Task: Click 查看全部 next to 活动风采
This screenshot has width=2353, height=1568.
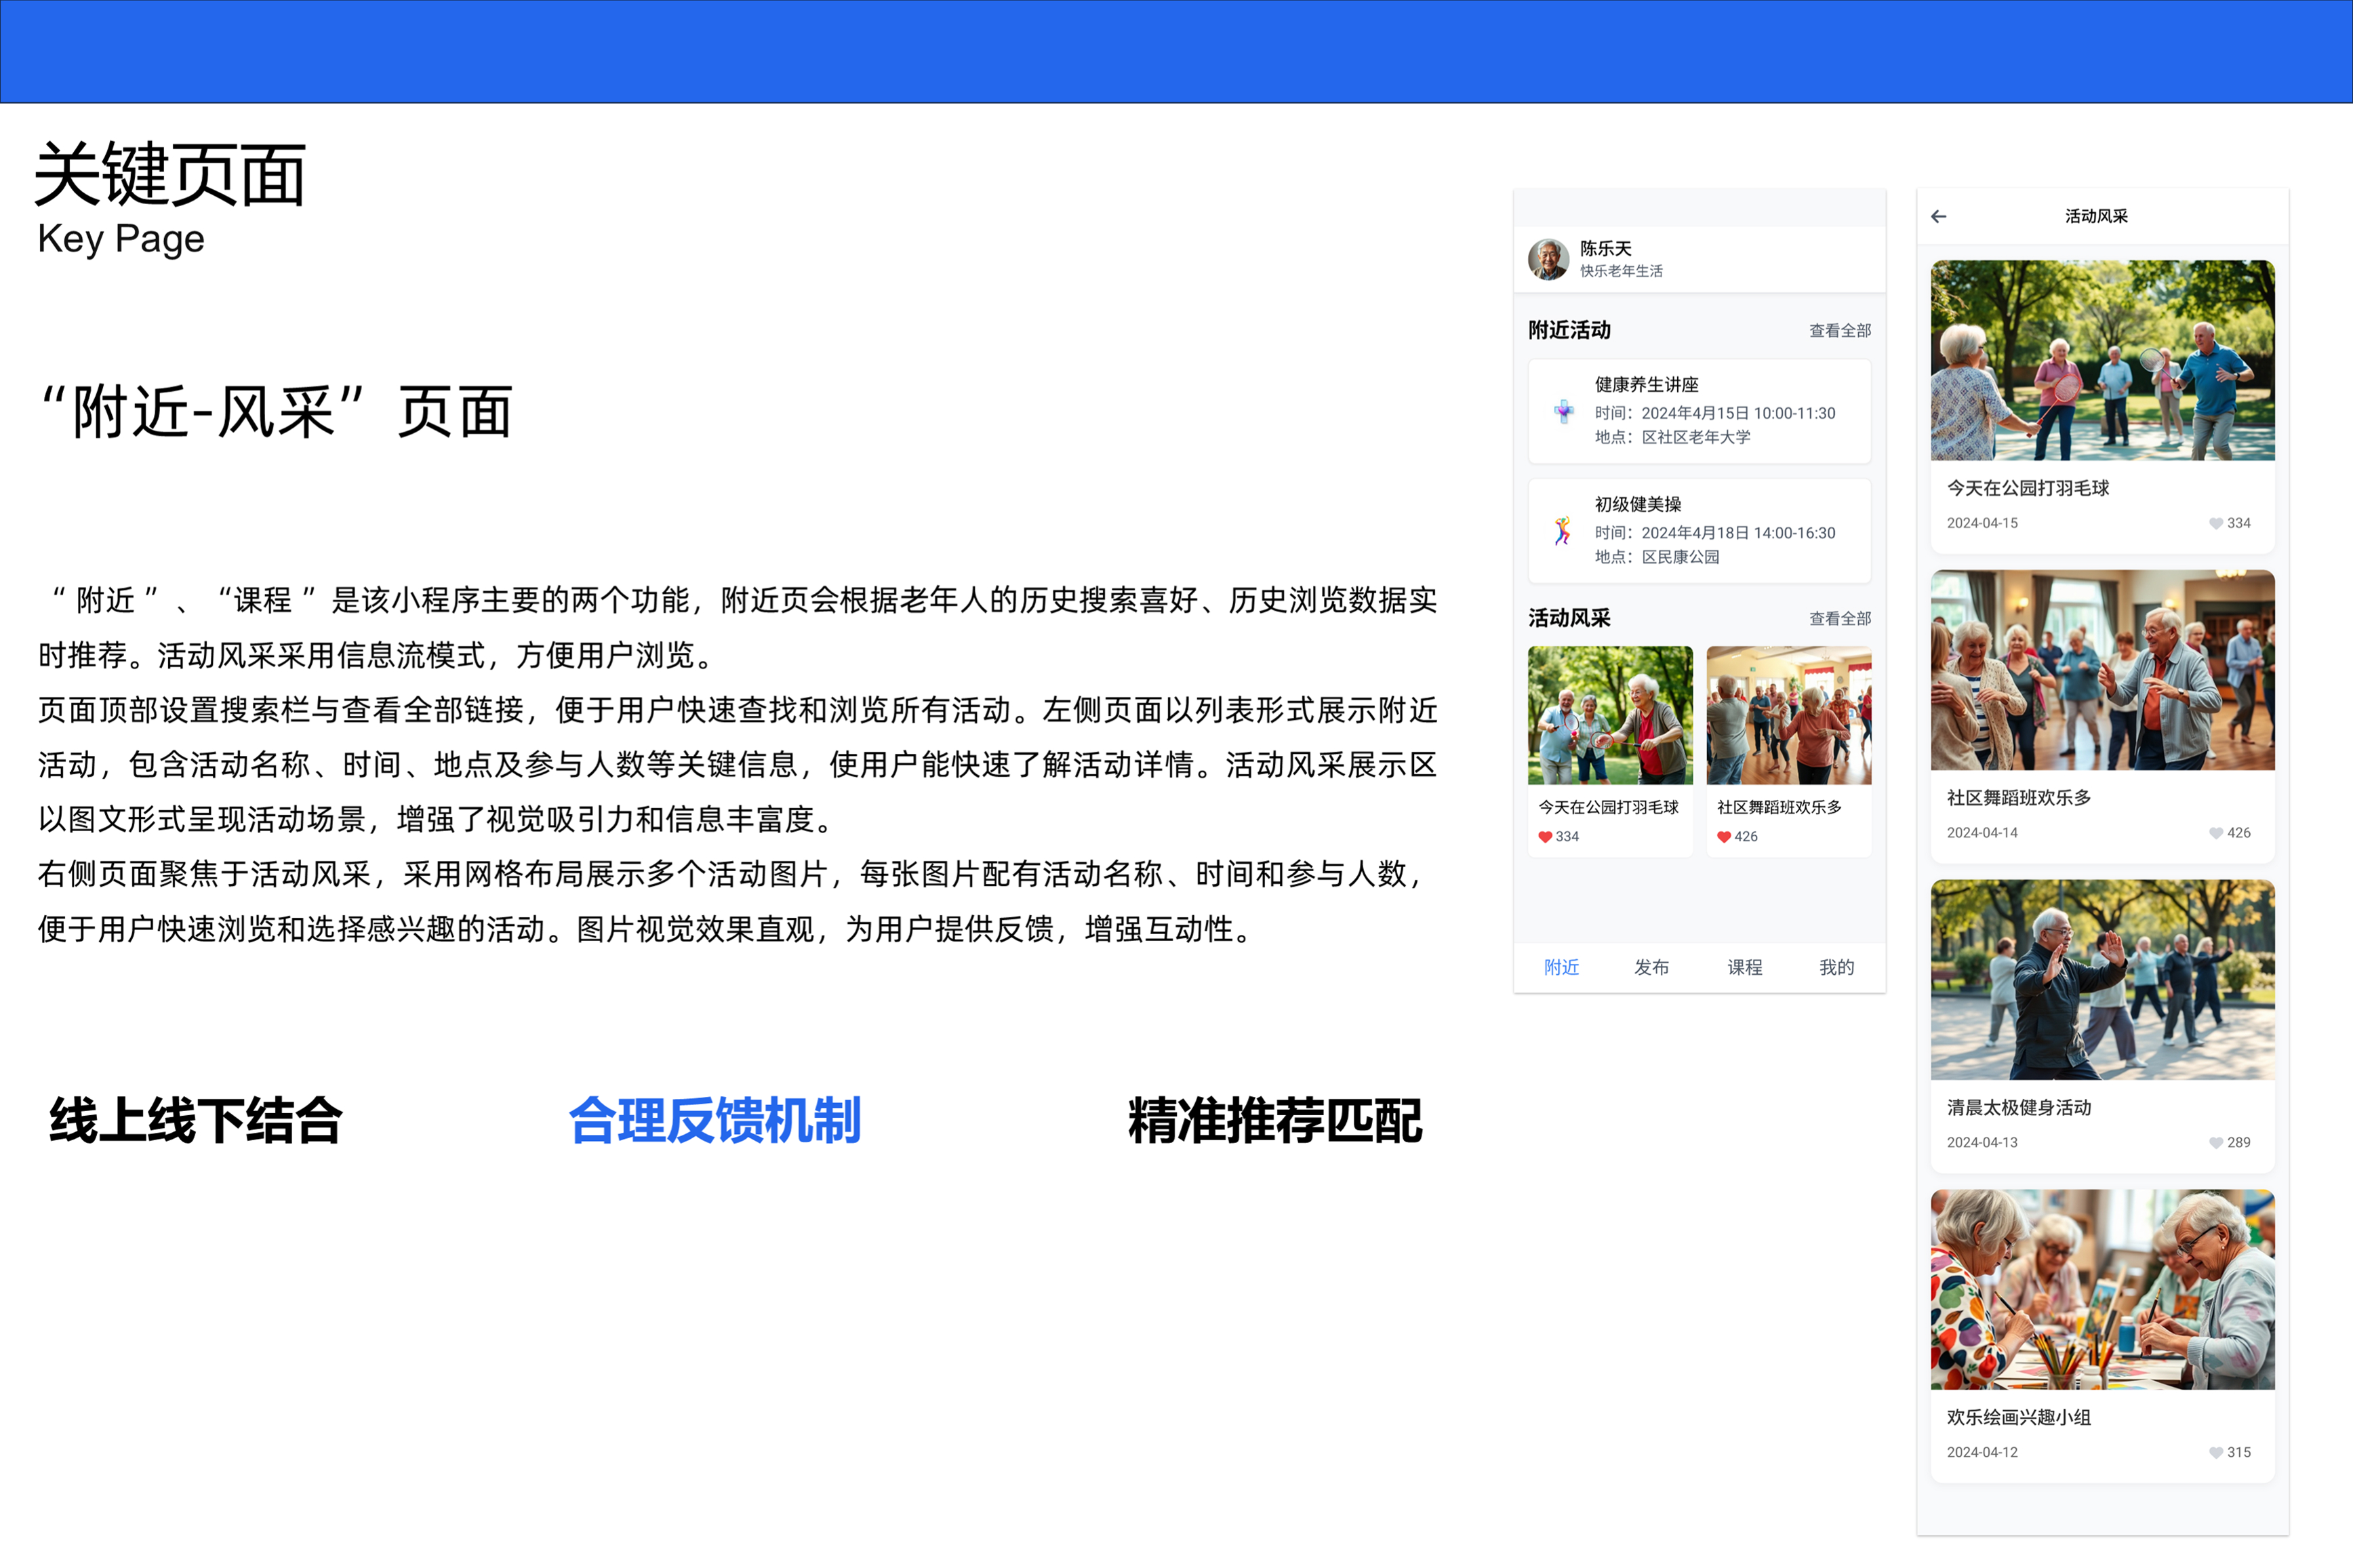Action: tap(1839, 619)
